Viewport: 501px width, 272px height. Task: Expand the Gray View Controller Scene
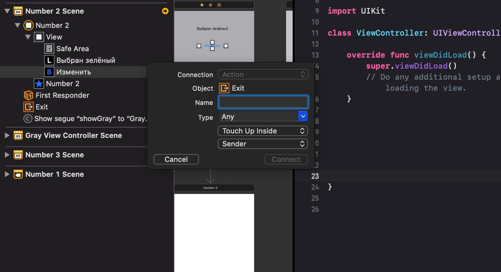7,135
